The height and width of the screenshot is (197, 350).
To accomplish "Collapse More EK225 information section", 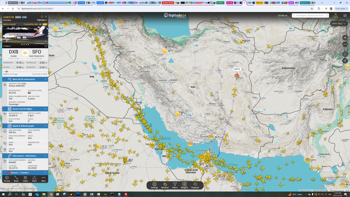I will point(25,79).
